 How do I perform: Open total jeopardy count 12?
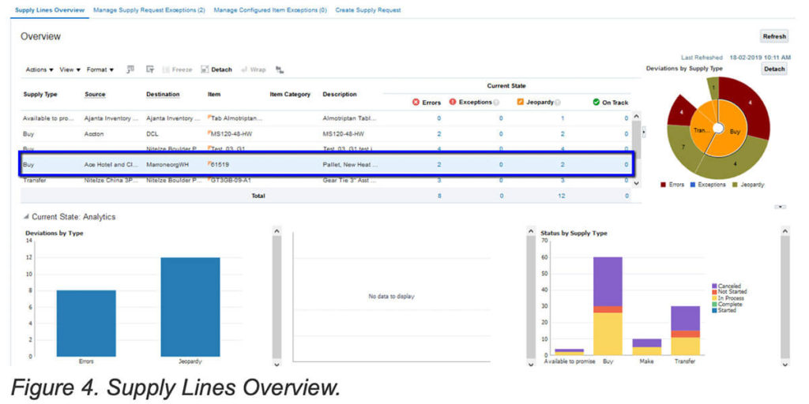[x=562, y=196]
